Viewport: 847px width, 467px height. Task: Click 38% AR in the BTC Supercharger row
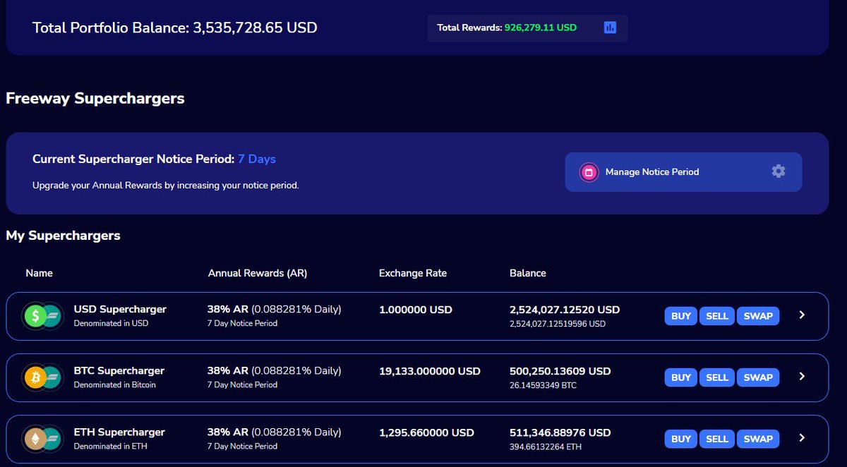click(228, 371)
